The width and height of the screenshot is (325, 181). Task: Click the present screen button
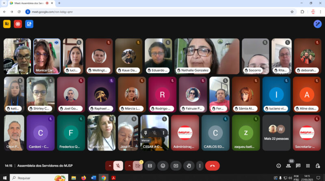(176, 166)
